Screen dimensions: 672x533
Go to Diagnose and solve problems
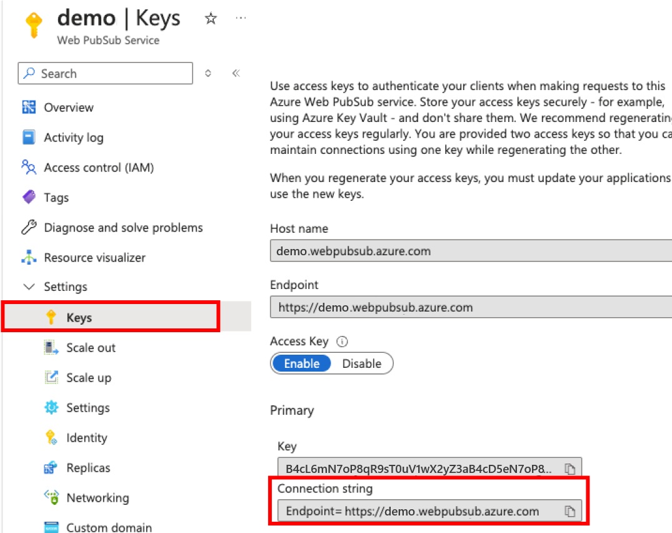(124, 227)
